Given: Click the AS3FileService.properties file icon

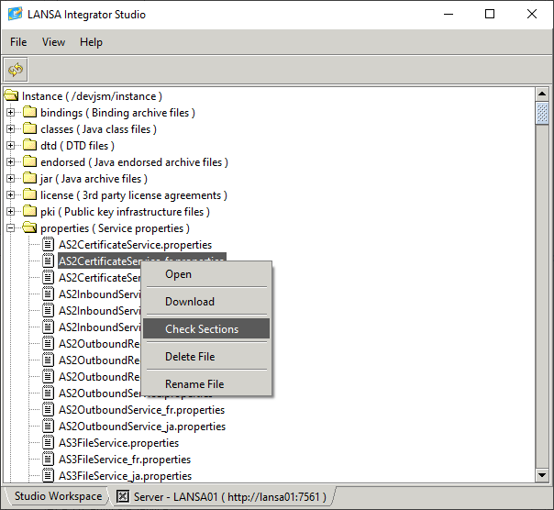Looking at the screenshot, I should [49, 443].
